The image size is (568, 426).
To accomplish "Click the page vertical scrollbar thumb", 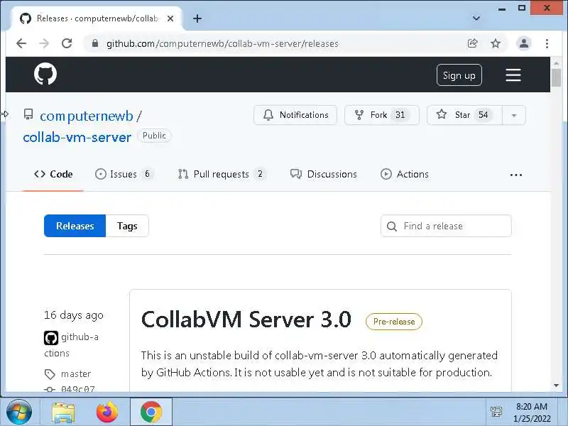I will [556, 77].
